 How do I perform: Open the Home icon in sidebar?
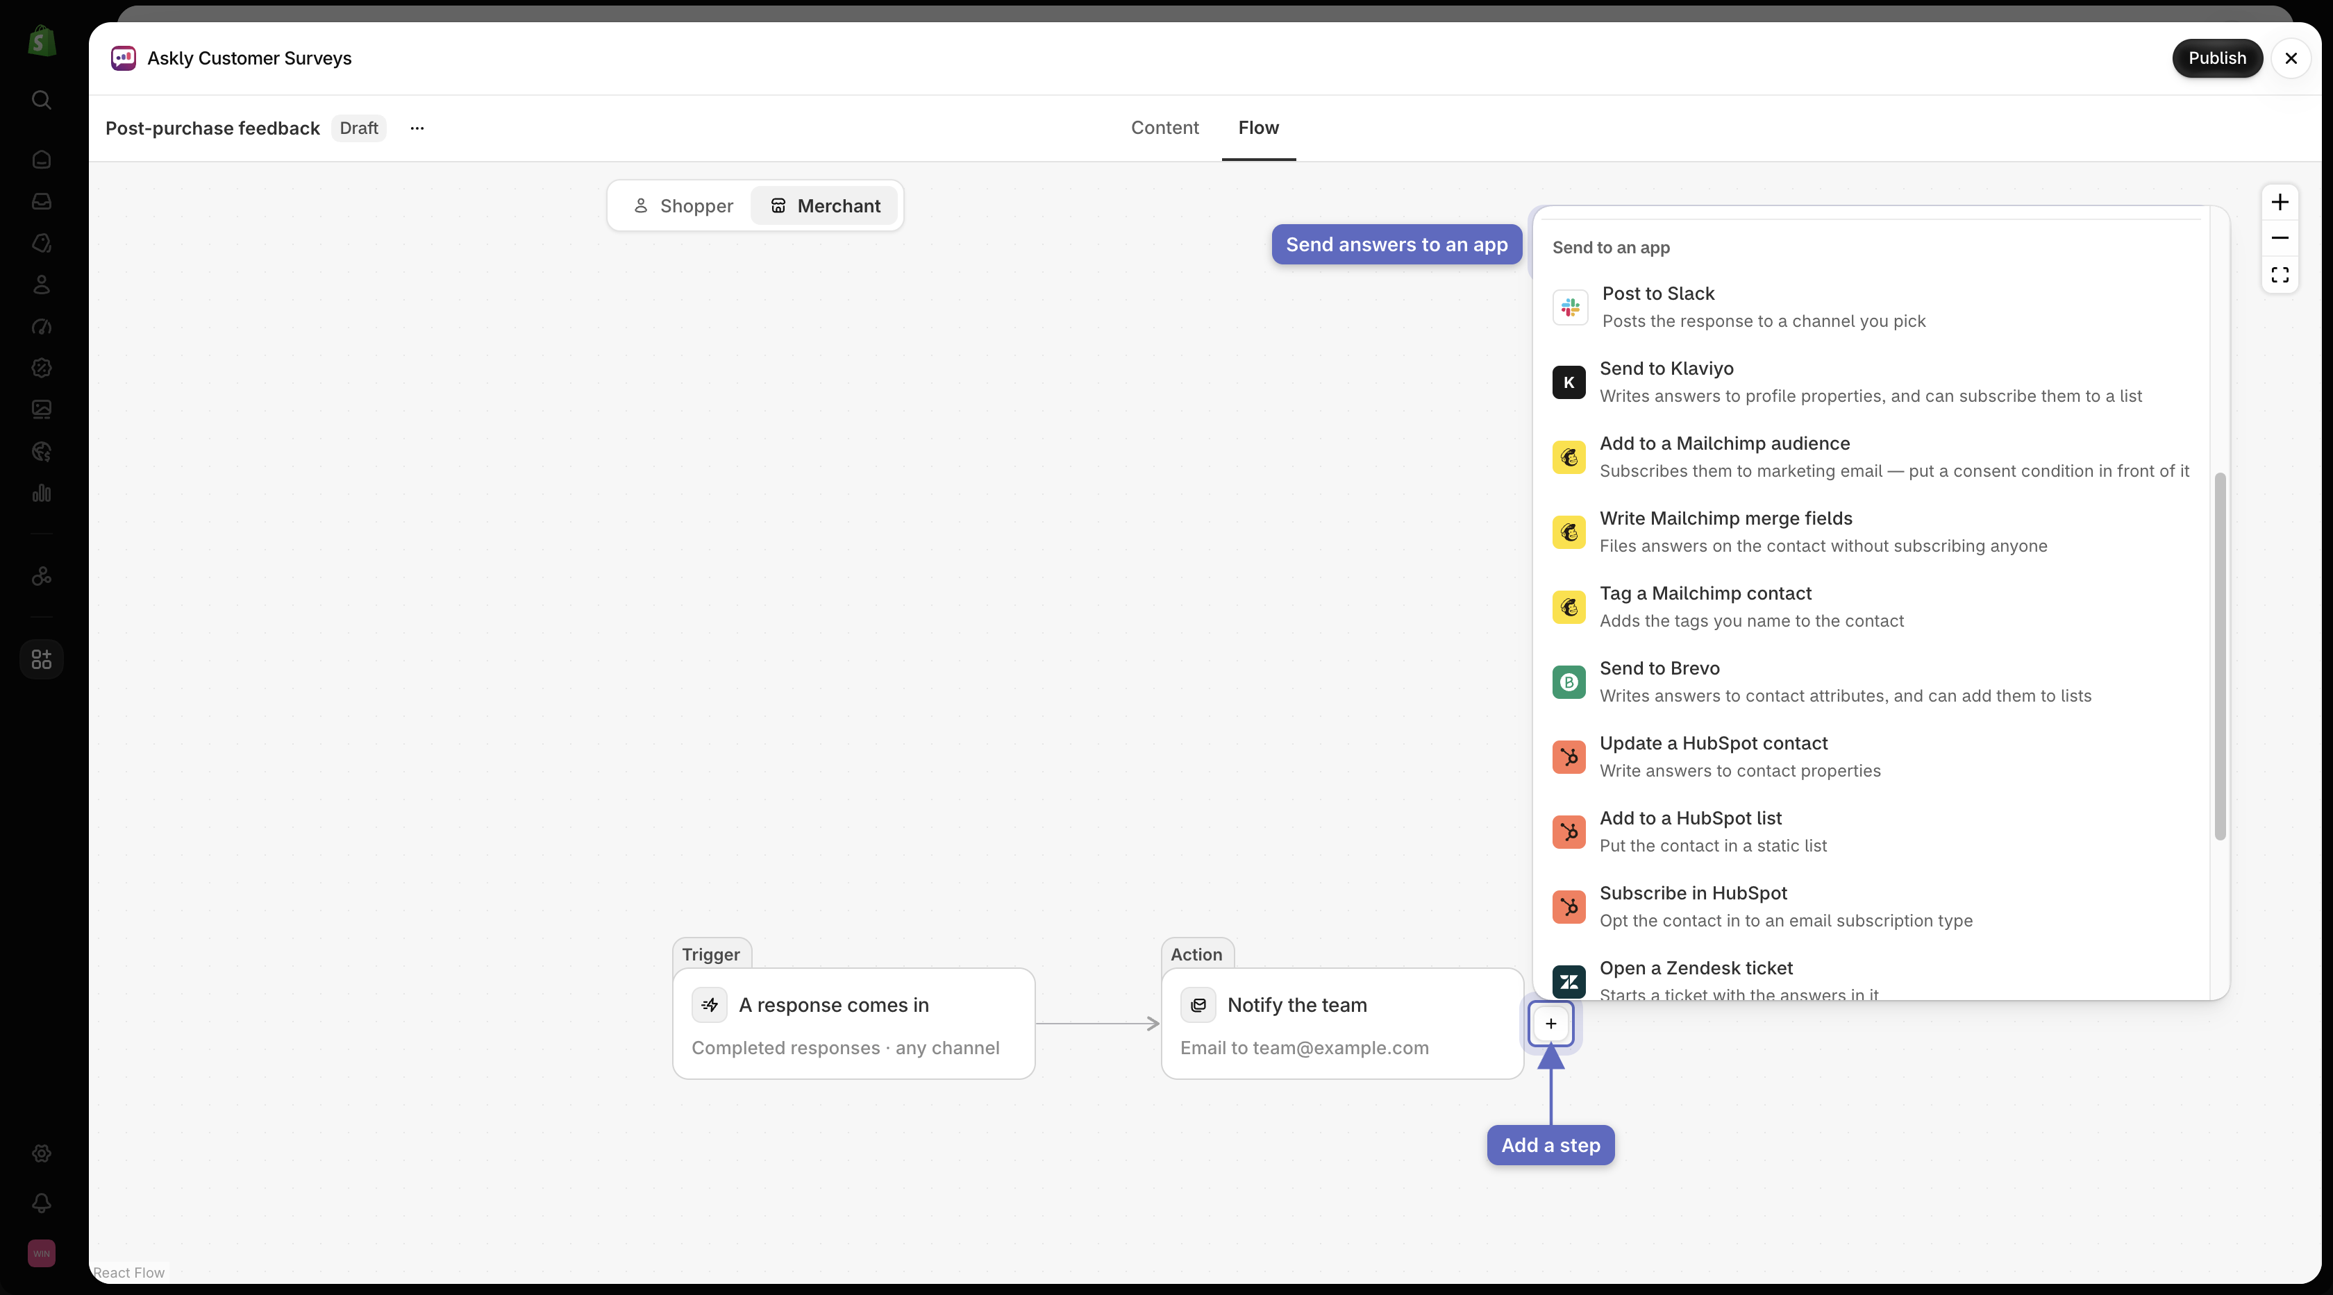(x=42, y=160)
